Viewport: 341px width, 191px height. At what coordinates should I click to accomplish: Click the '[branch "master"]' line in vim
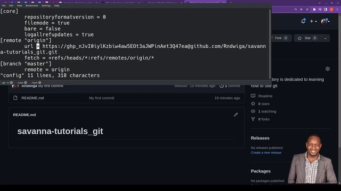(26, 64)
